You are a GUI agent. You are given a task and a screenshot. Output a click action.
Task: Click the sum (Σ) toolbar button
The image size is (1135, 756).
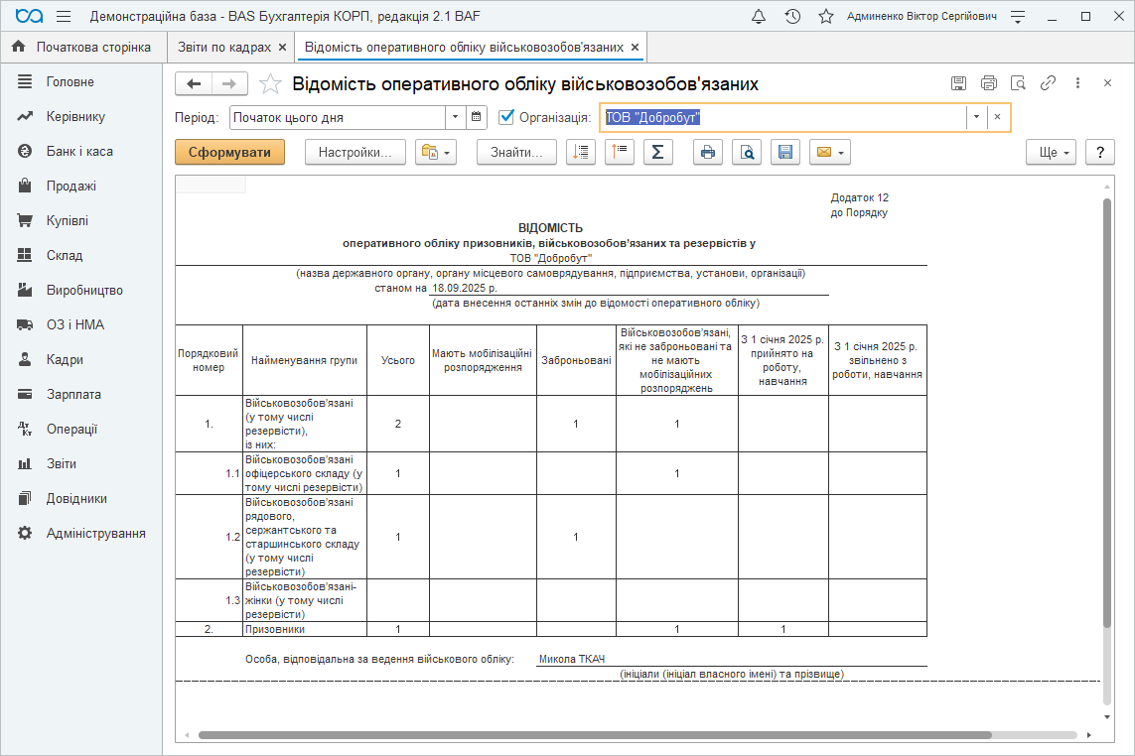pyautogui.click(x=657, y=152)
